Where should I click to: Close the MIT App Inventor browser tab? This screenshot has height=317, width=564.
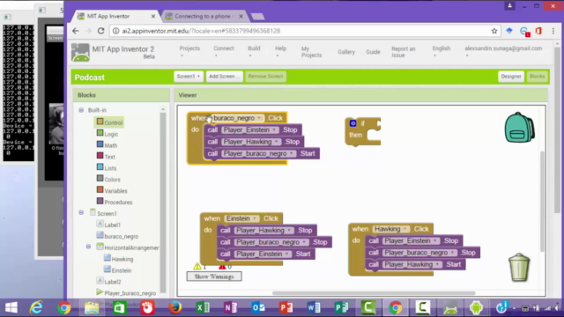click(x=153, y=16)
